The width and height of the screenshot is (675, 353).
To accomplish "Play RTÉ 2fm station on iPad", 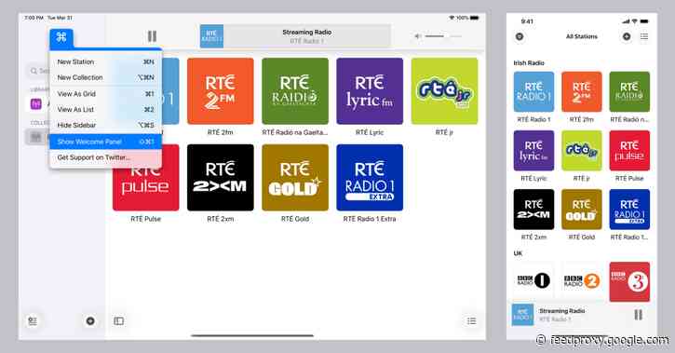I will (x=221, y=91).
